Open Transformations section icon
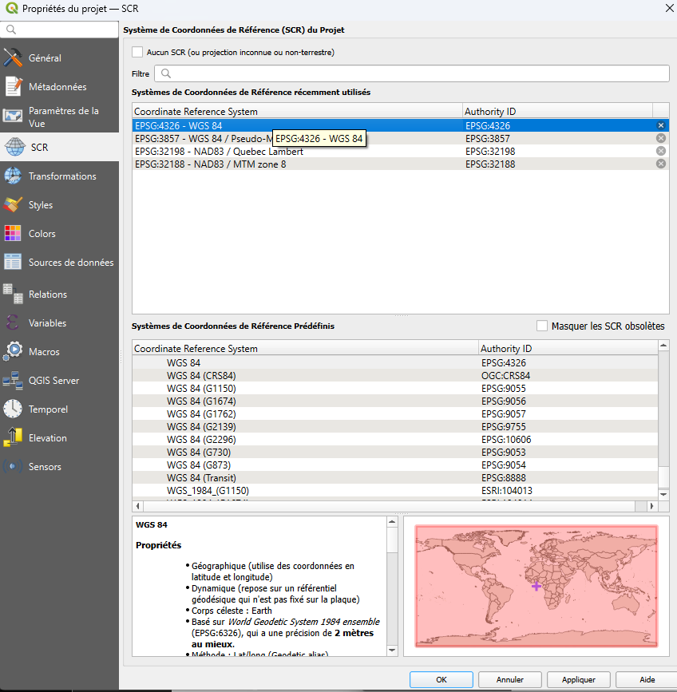 click(13, 176)
